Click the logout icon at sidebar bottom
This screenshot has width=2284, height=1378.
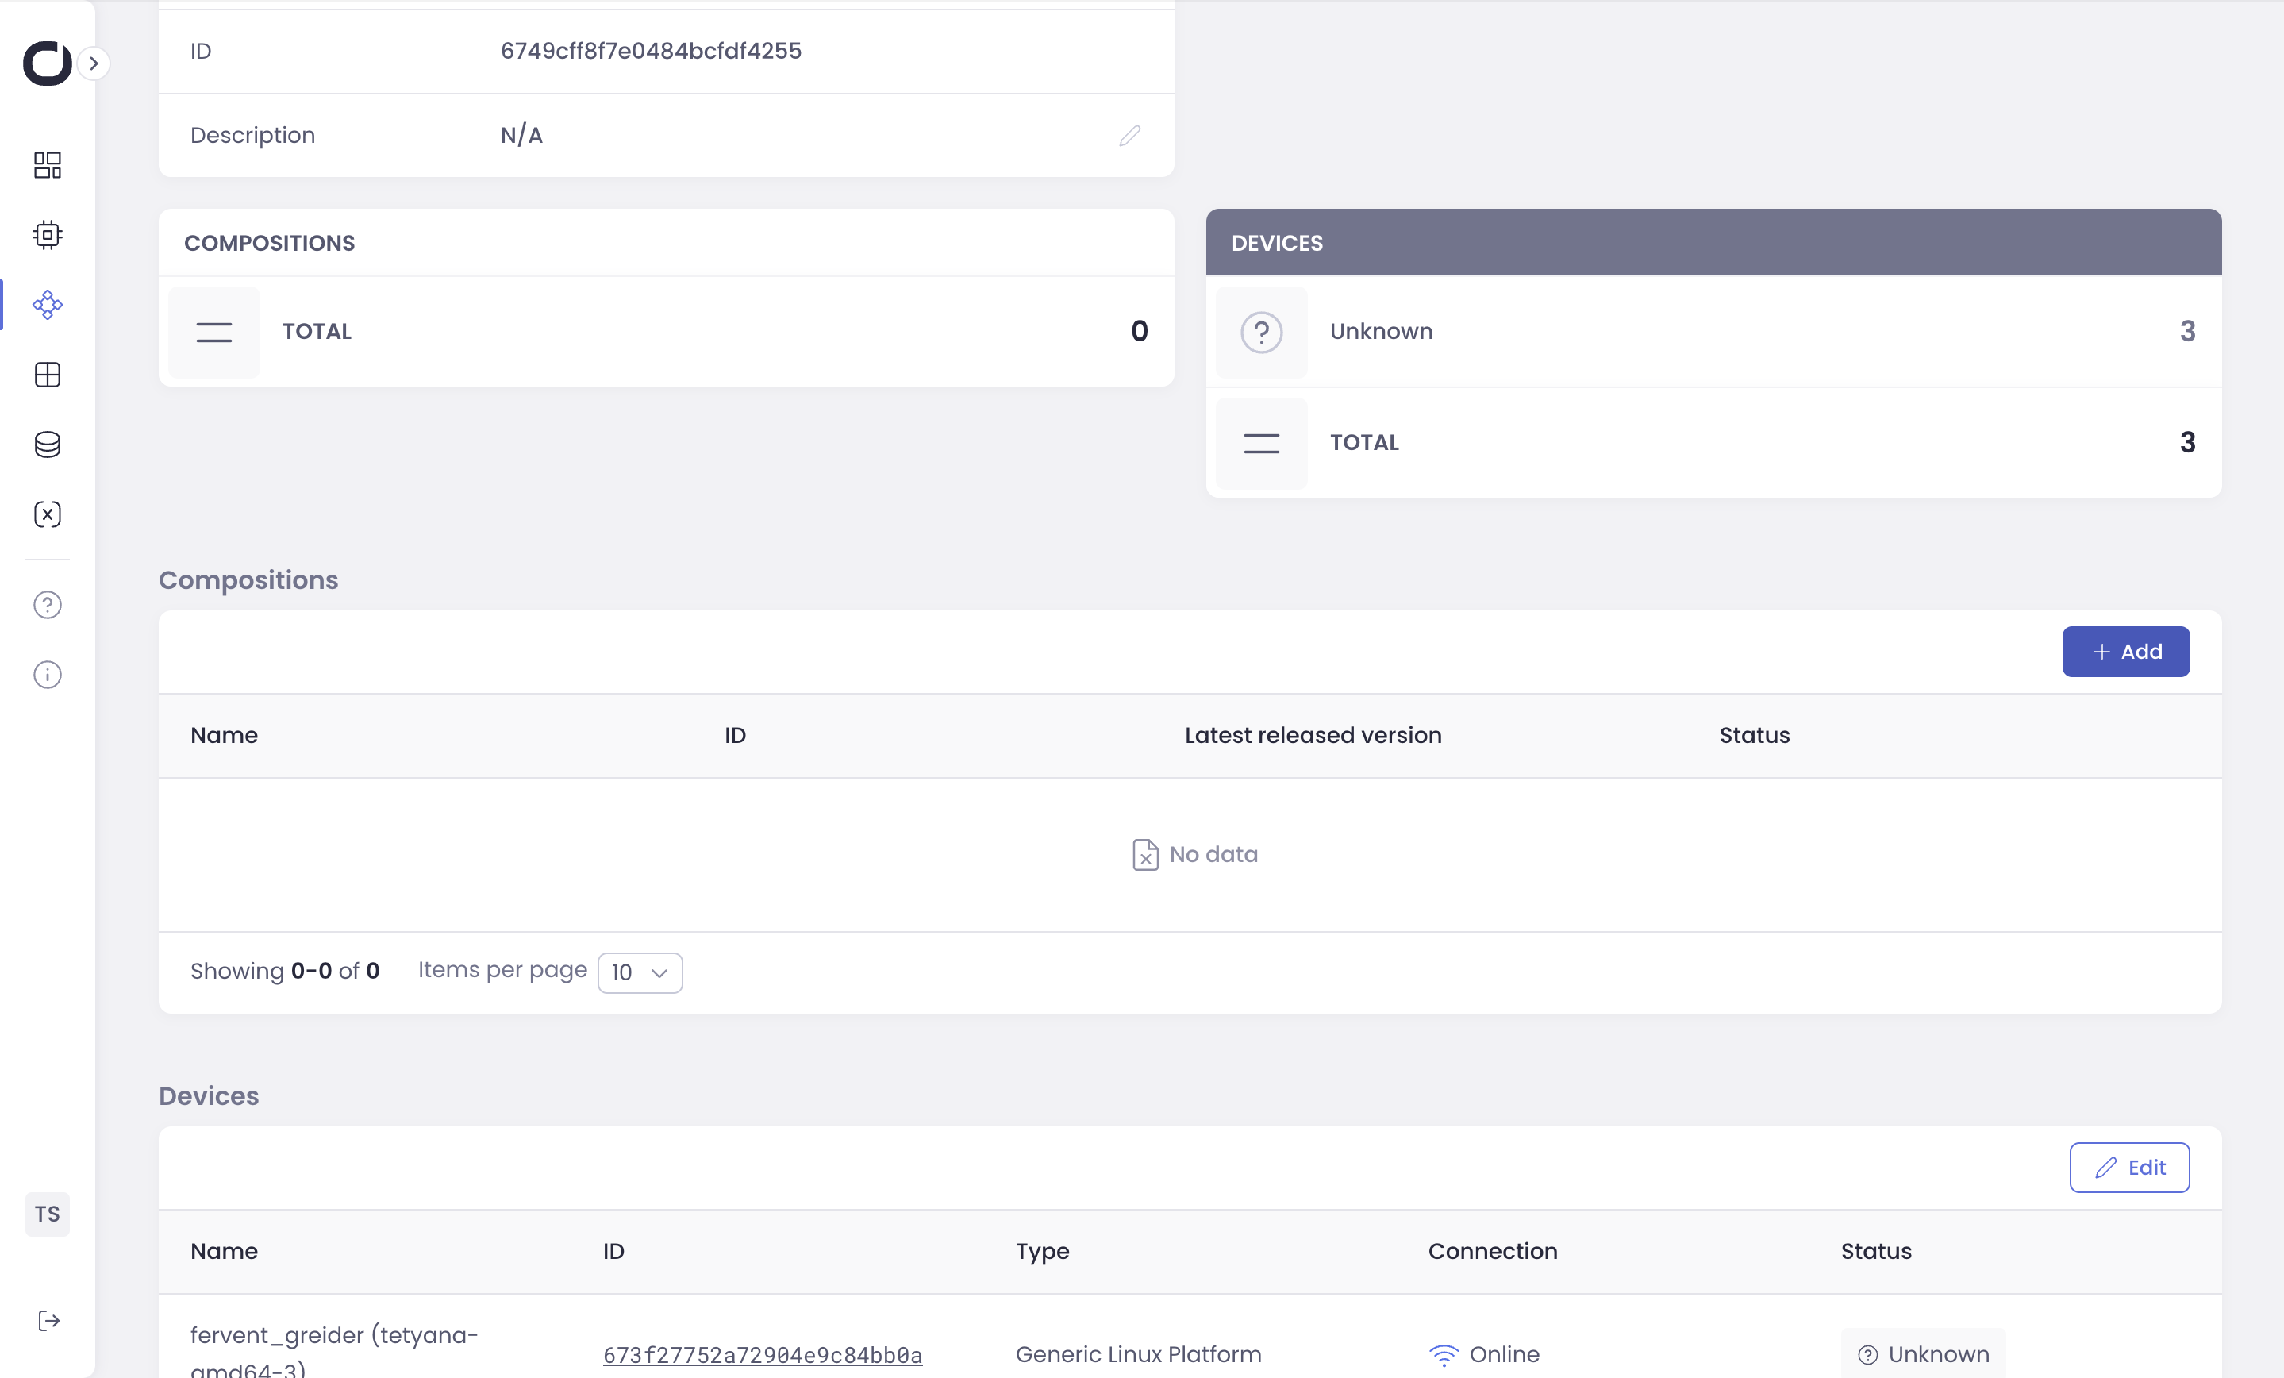(48, 1321)
